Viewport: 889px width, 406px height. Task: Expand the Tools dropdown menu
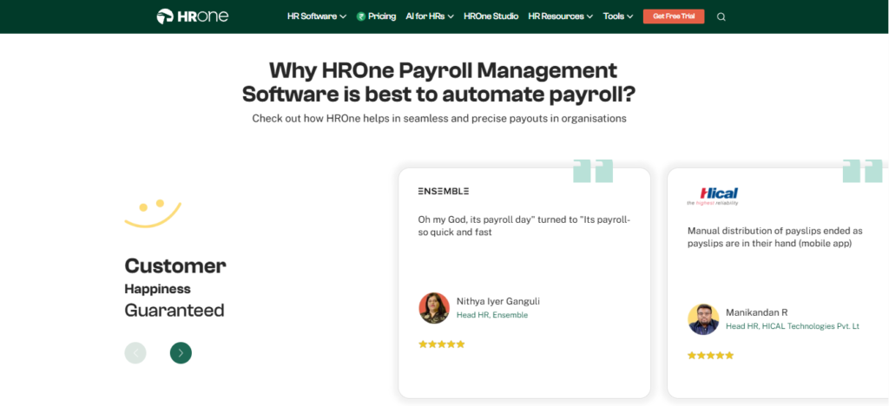click(x=618, y=16)
